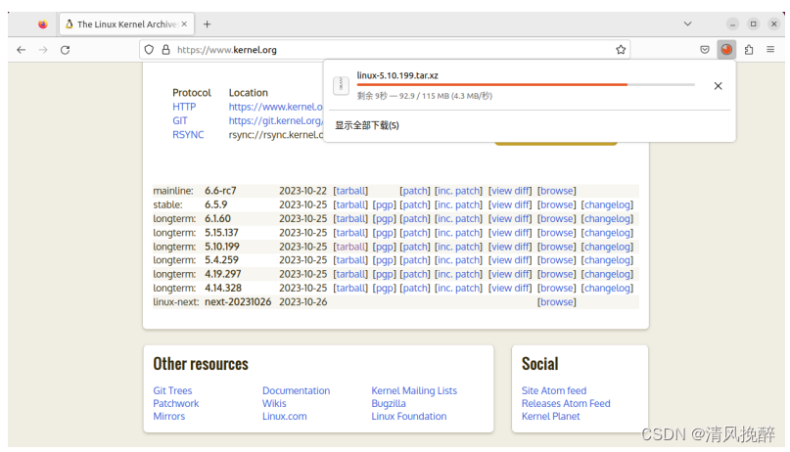View diff for longterm 4.19.297
The height and width of the screenshot is (452, 790).
[510, 274]
